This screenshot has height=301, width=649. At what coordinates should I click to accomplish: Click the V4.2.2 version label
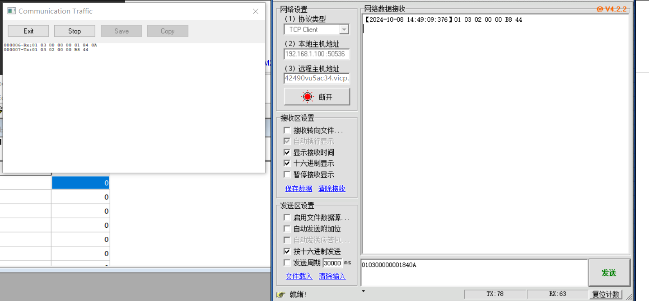pos(617,9)
